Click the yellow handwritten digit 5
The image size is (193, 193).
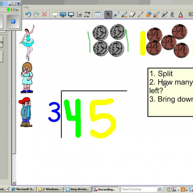103,119
